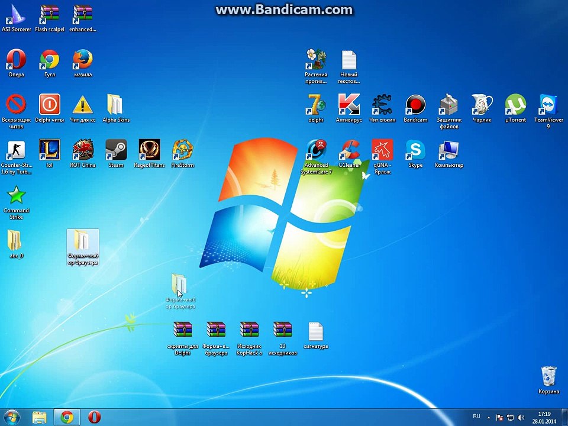Select the Advanced SystemCare 7 shortcut
This screenshot has height=426, width=568.
click(316, 156)
